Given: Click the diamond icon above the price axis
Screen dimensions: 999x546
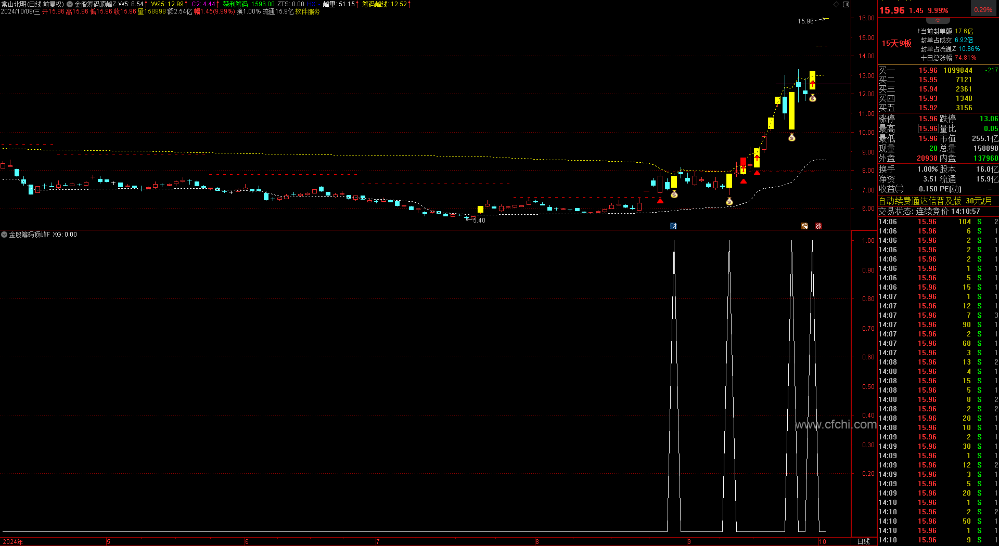Looking at the screenshot, I should tap(837, 4).
